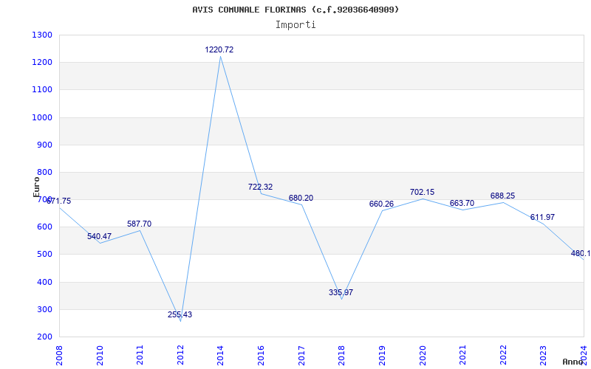Select the 2021 x-axis year label
Image resolution: width=591 pixels, height=369 pixels.
[462, 355]
